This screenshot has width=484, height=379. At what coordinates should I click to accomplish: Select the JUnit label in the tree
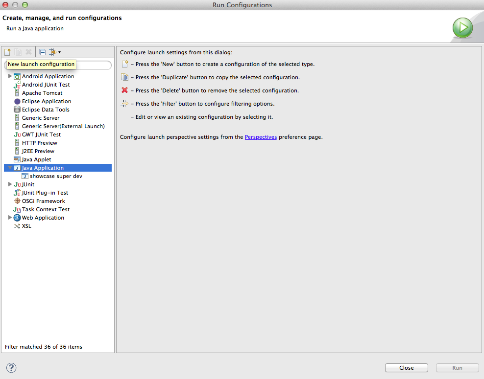(28, 184)
